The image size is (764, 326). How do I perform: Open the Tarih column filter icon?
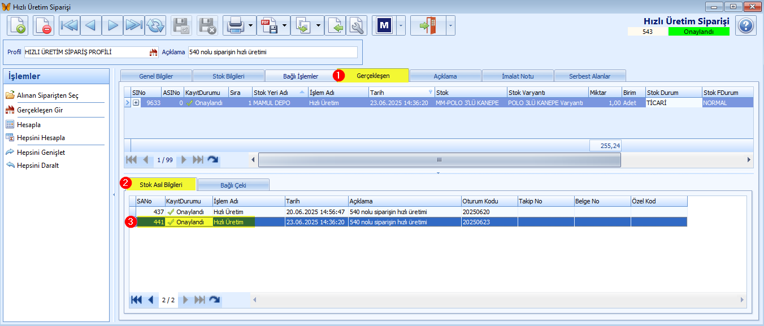(430, 92)
